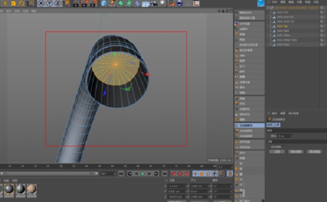Image resolution: width=327 pixels, height=202 pixels.
Task: Toggle layer flag for Cella Tap
Action: (322, 26)
